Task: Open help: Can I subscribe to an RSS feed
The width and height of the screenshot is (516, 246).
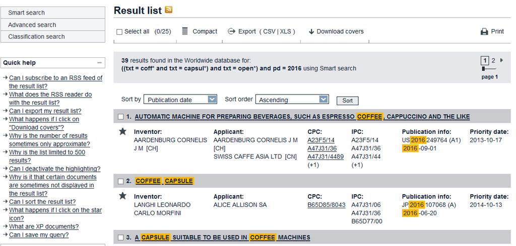Action: click(x=55, y=82)
